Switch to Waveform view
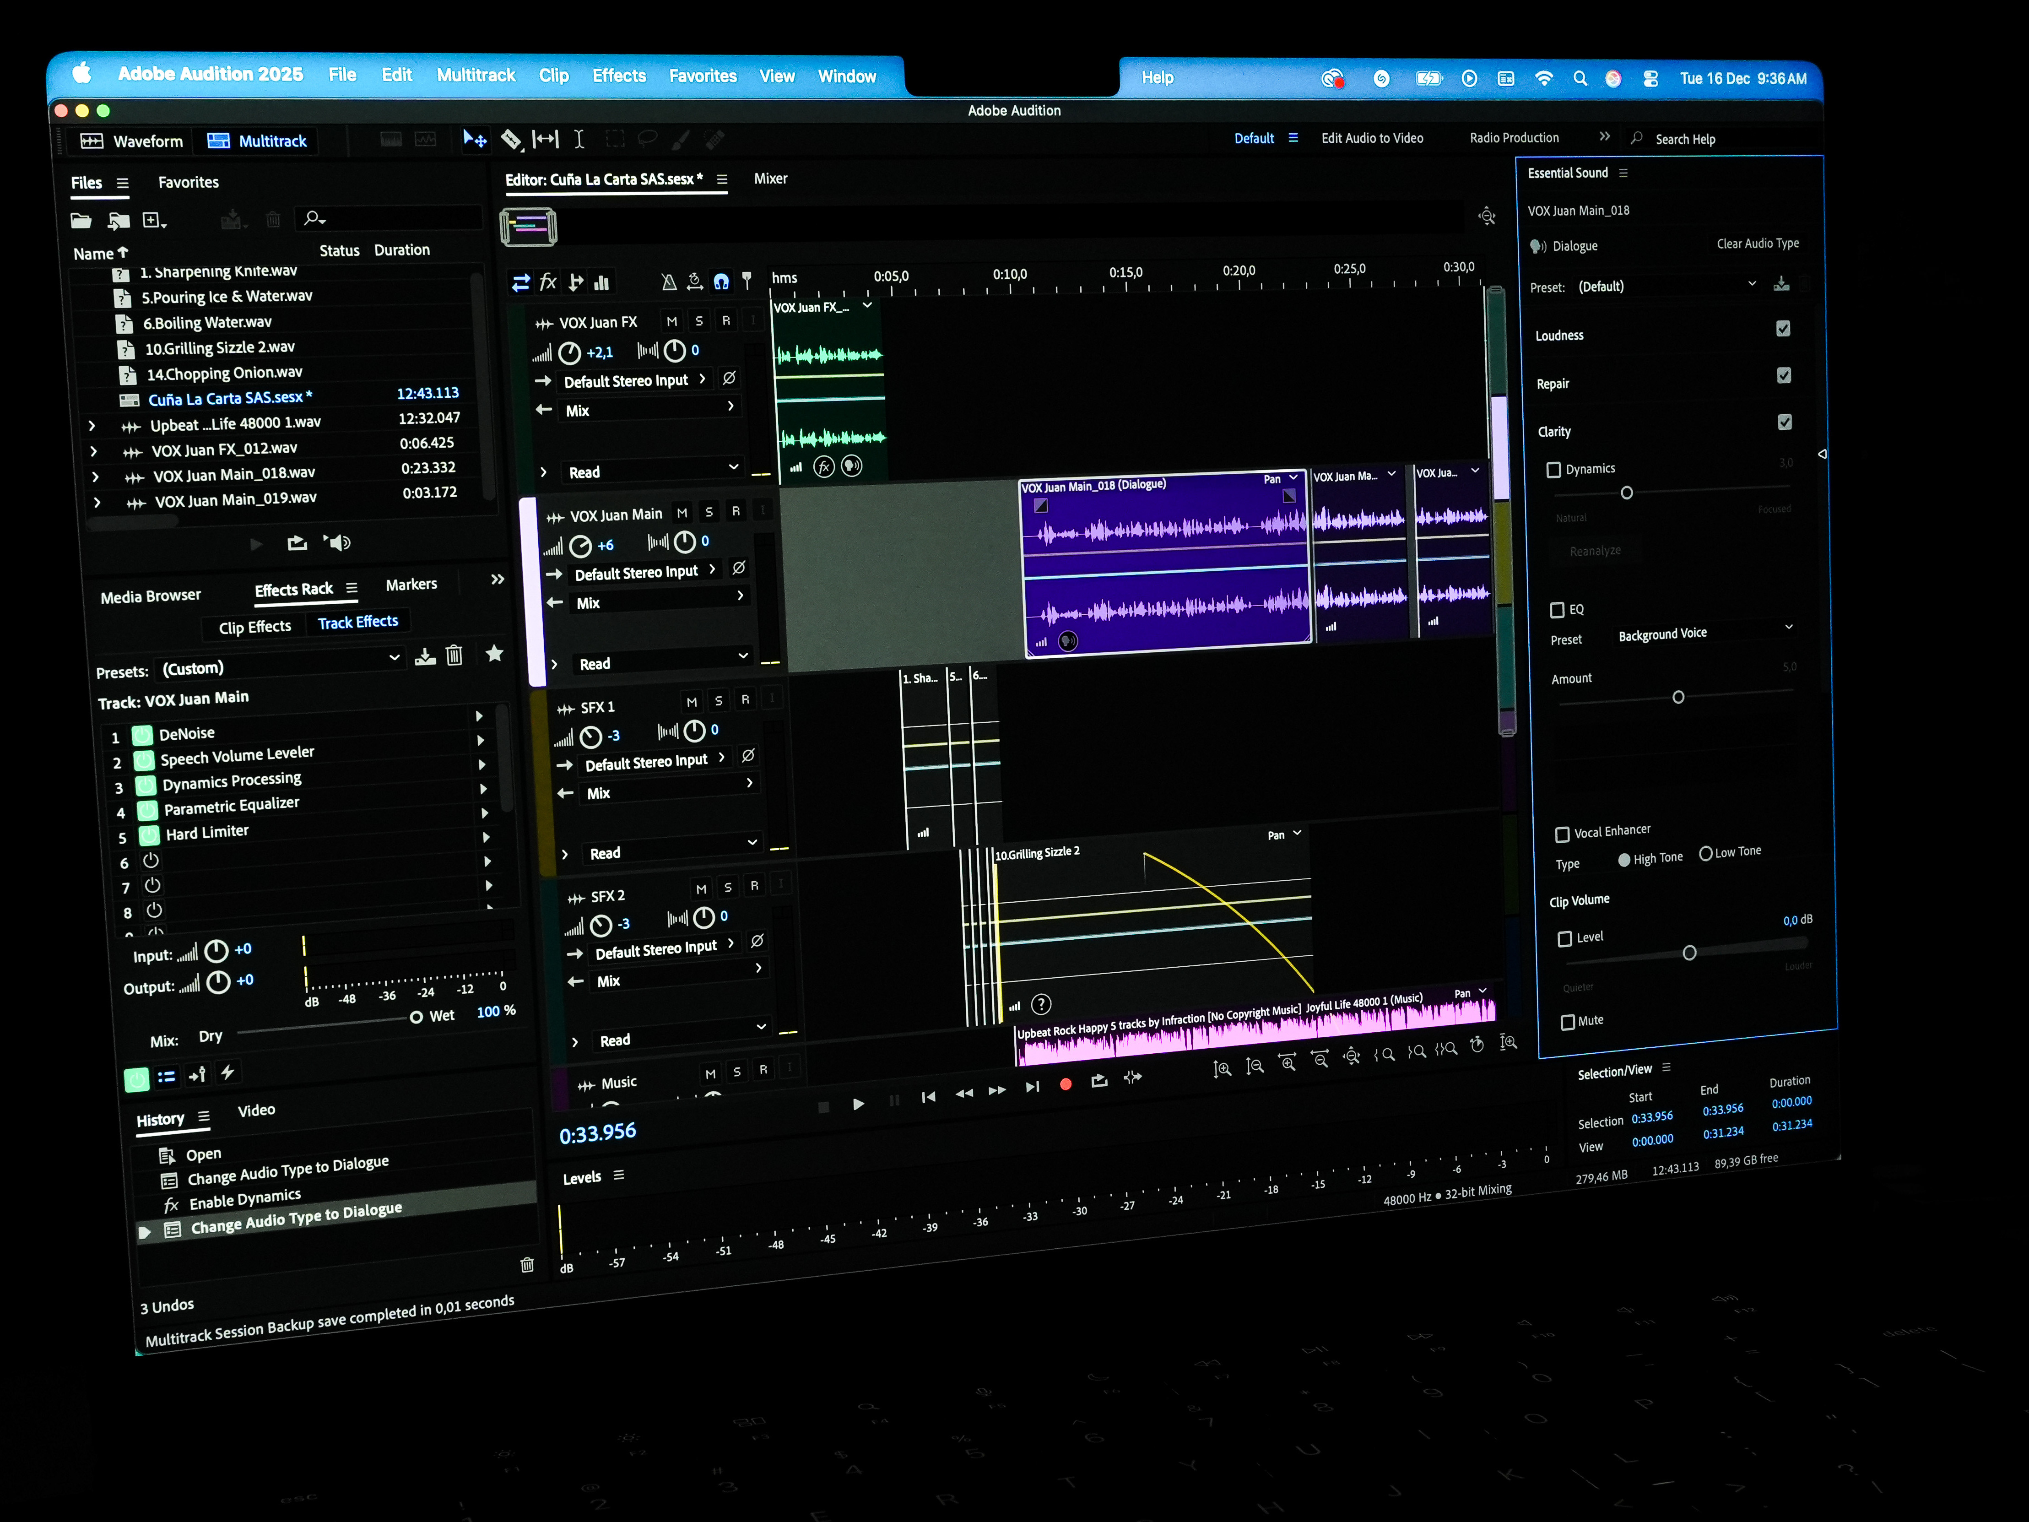The image size is (2029, 1522). pyautogui.click(x=133, y=141)
